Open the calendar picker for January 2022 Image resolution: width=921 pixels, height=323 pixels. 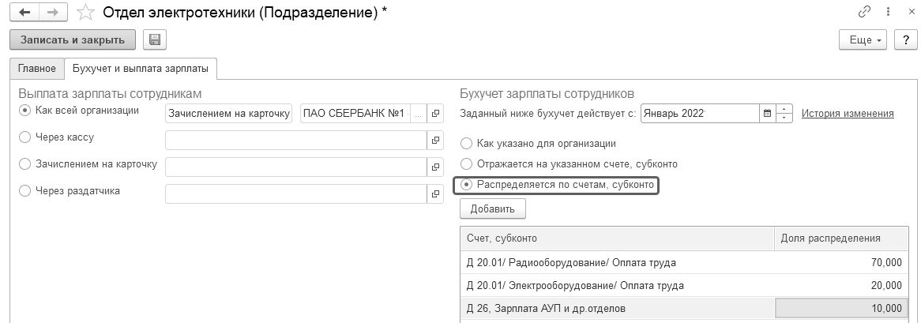click(x=766, y=113)
